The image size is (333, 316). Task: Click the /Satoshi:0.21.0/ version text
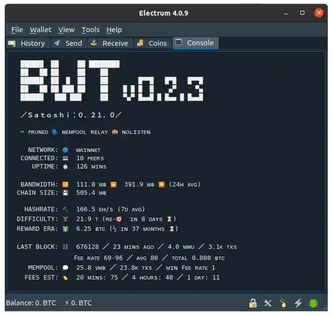click(x=71, y=115)
